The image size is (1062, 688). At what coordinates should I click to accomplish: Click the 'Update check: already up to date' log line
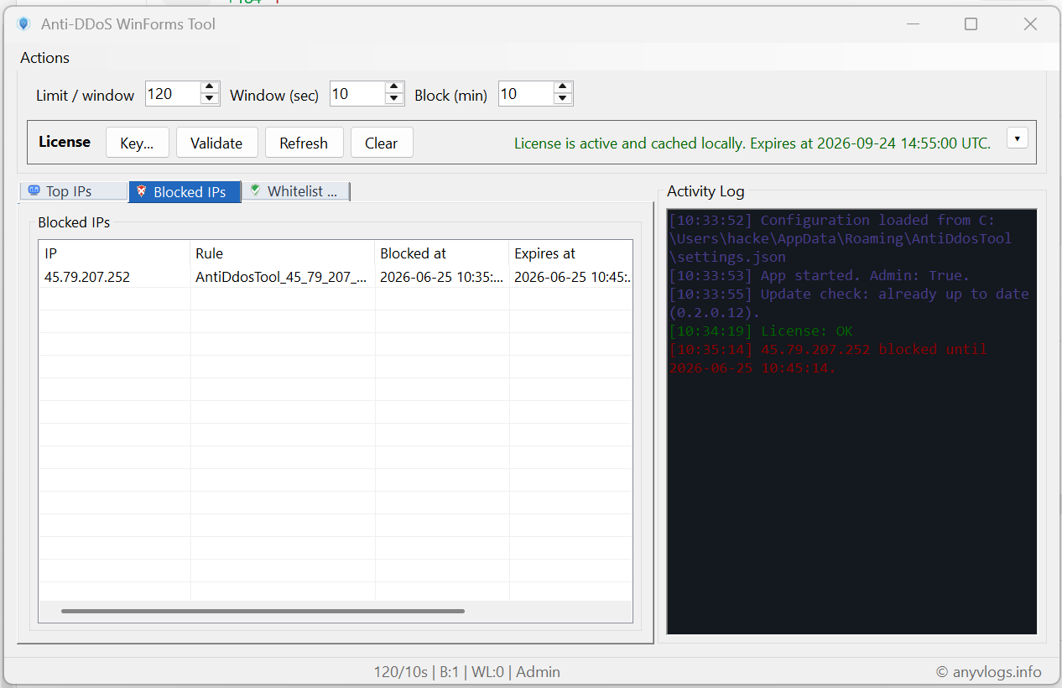click(x=849, y=303)
